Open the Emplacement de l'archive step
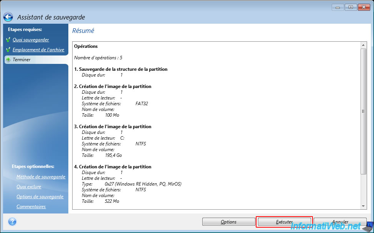Screen dimensions: 374x233 point(38,50)
